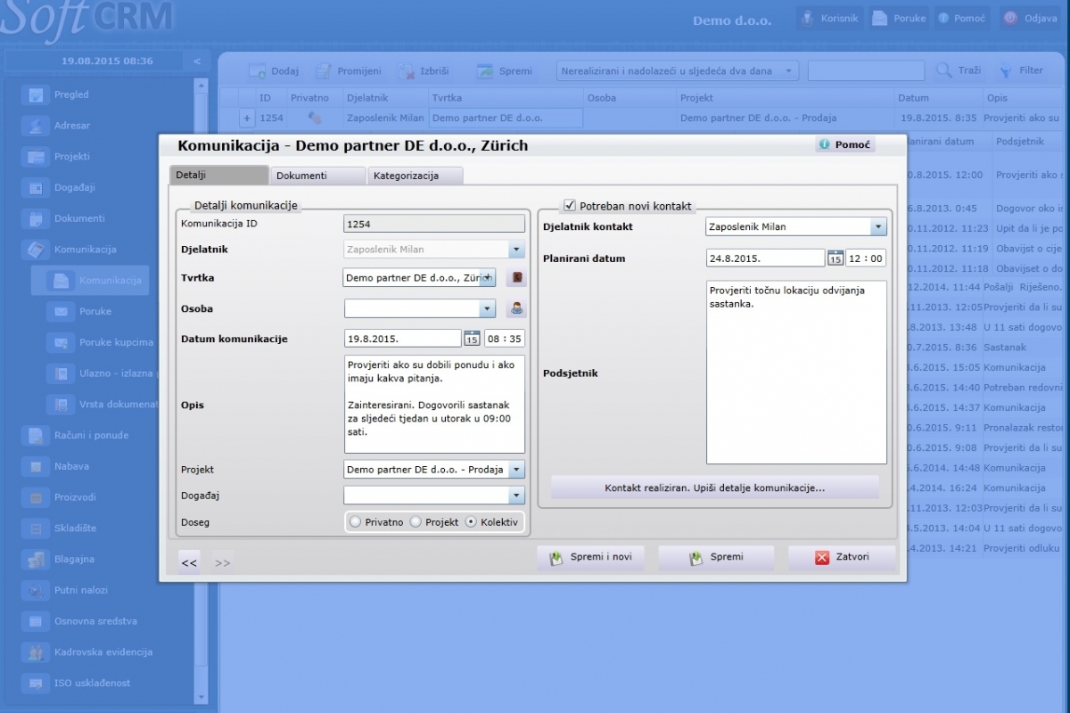Open the Nabava sidebar icon

coord(36,466)
